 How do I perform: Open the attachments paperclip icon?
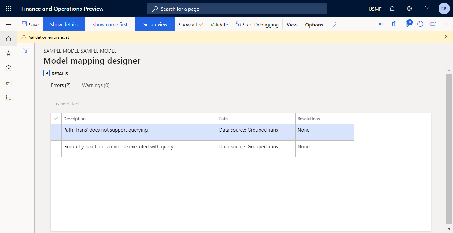(407, 24)
